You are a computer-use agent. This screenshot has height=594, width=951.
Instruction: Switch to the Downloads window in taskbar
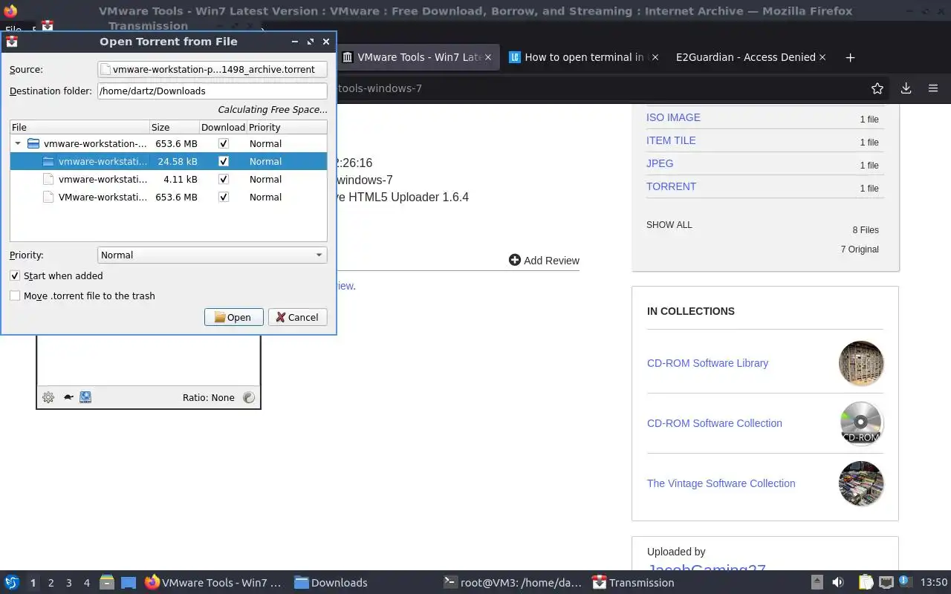click(x=331, y=583)
